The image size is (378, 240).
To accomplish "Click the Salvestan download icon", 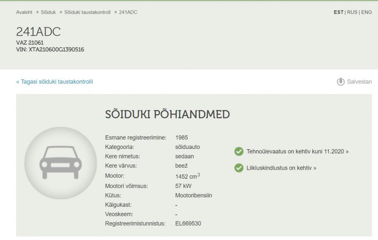I will pyautogui.click(x=341, y=82).
